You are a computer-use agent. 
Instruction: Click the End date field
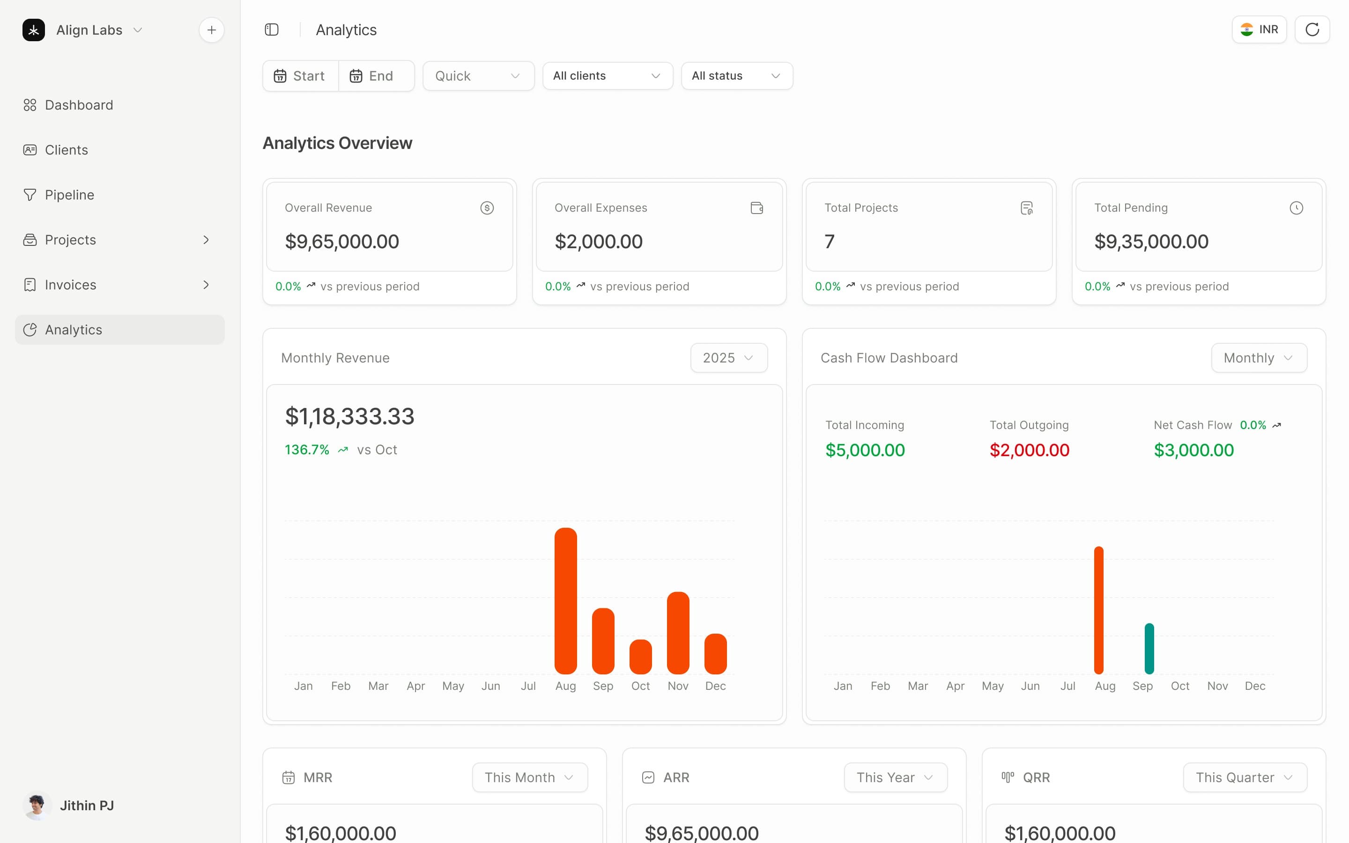pyautogui.click(x=376, y=76)
